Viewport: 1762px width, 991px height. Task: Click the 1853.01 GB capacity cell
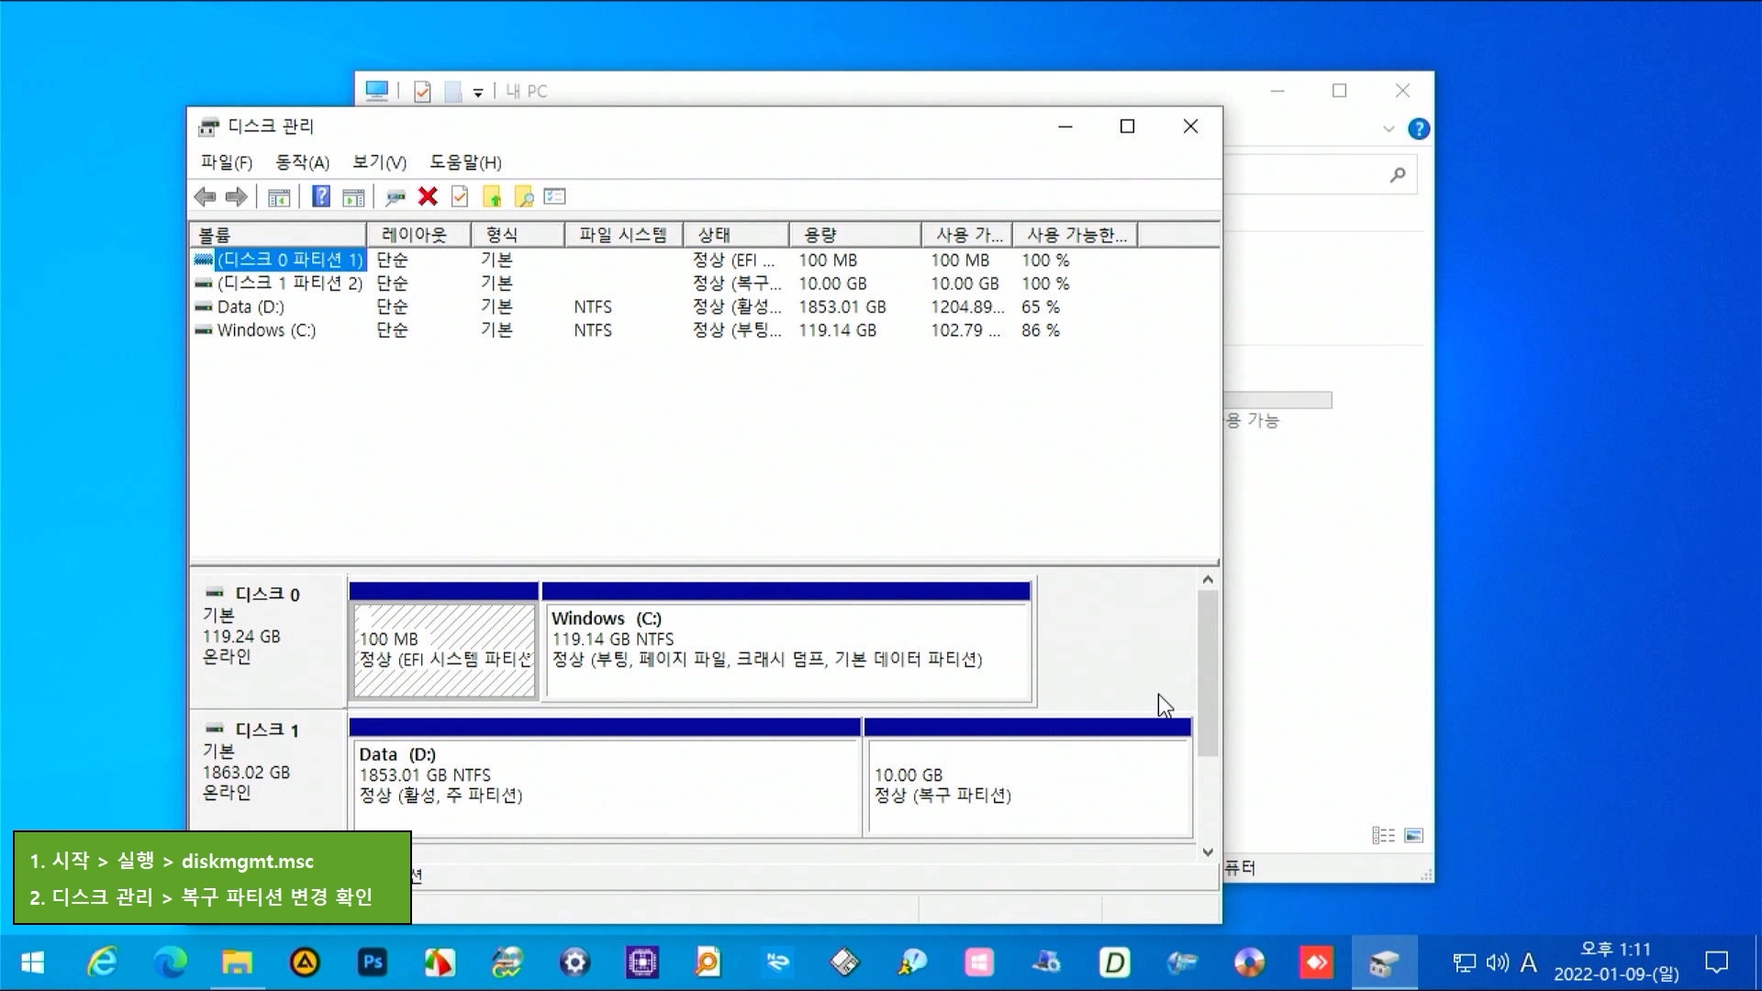tap(842, 306)
